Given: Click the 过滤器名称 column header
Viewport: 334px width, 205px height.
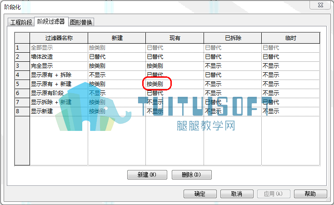Looking at the screenshot, I should (x=59, y=38).
